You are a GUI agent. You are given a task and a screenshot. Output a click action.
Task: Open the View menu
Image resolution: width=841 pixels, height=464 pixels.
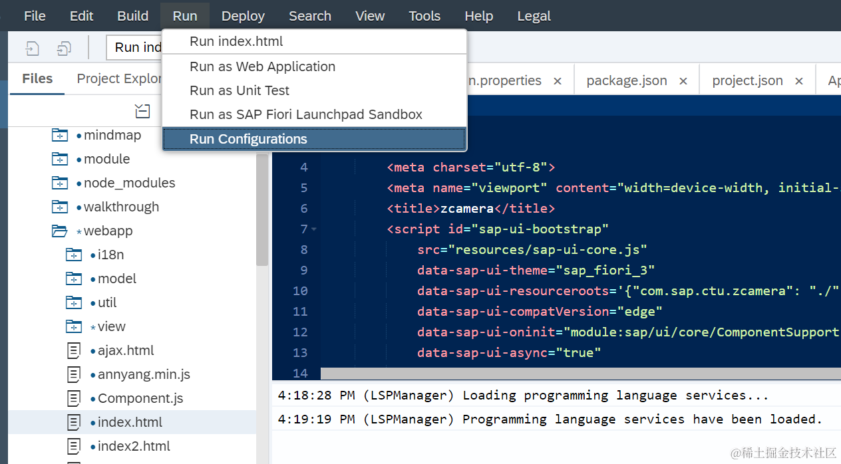click(370, 16)
